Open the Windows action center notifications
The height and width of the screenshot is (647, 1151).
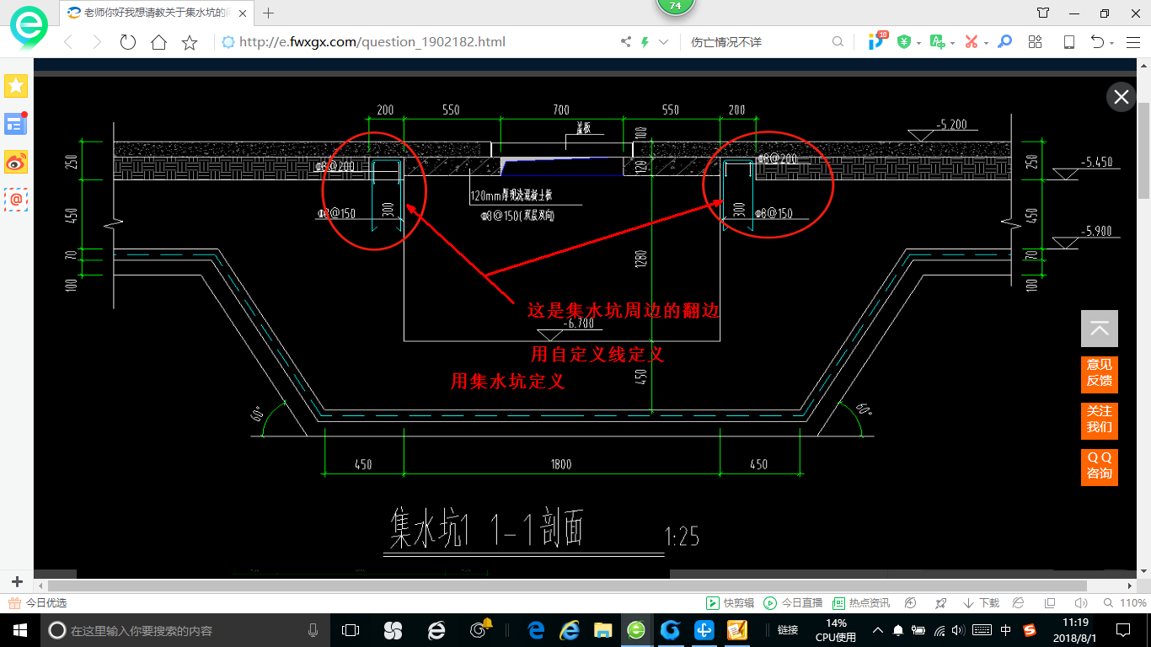coord(1124,630)
